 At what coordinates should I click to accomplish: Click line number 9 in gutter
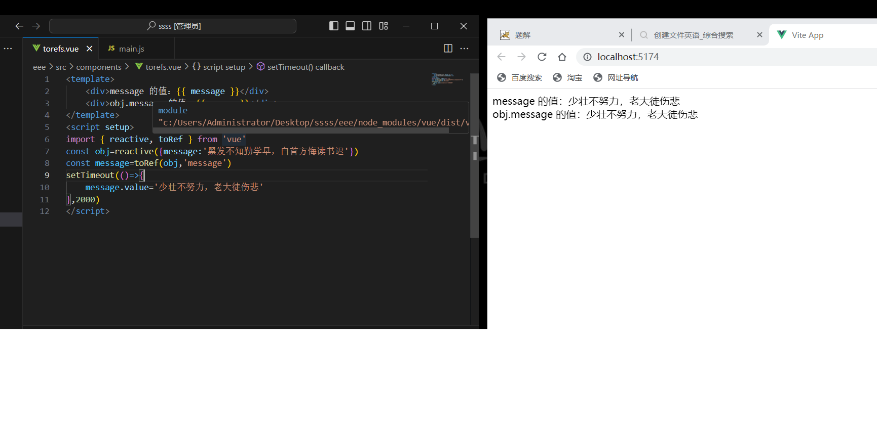[47, 175]
